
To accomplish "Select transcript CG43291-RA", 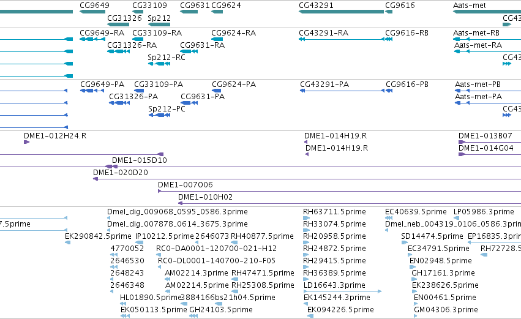I will 323,33.
